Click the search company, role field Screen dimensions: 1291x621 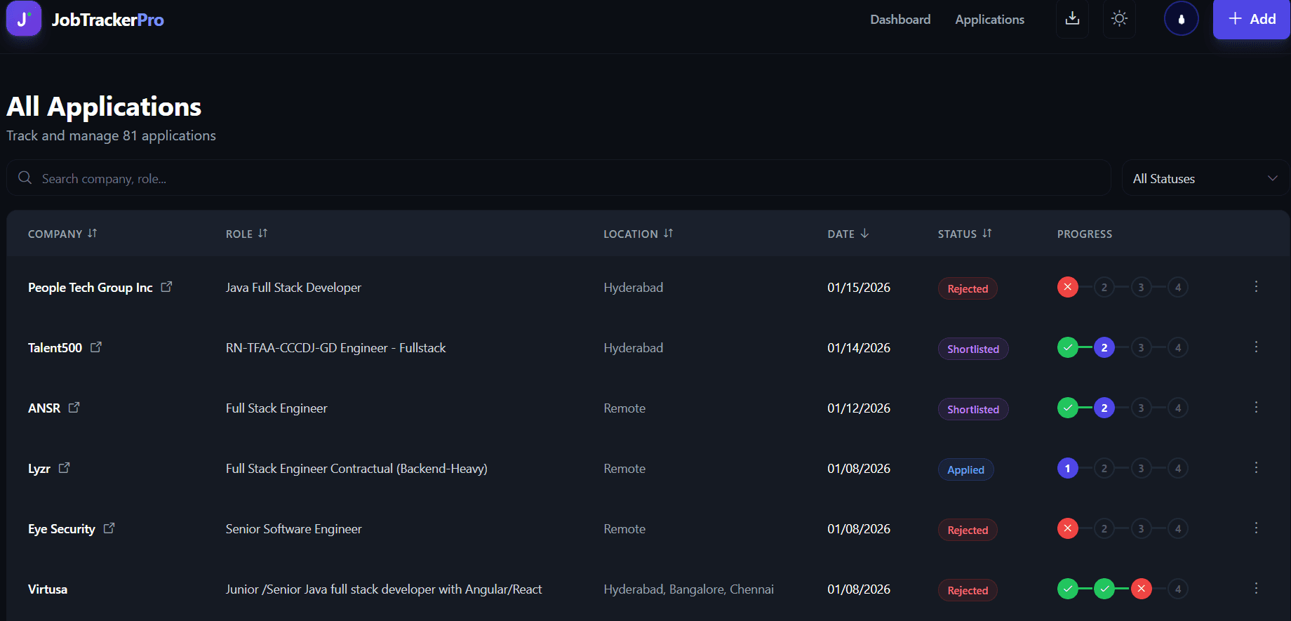click(561, 178)
